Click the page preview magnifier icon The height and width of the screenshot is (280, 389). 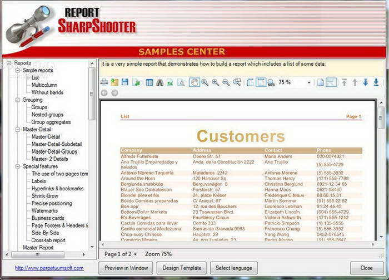click(181, 82)
